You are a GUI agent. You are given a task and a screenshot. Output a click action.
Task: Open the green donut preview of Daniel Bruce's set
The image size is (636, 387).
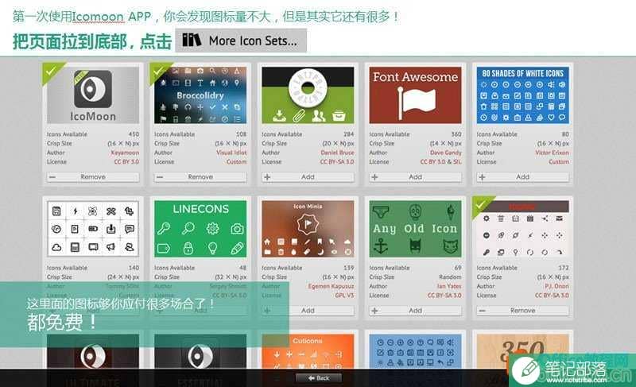[308, 95]
